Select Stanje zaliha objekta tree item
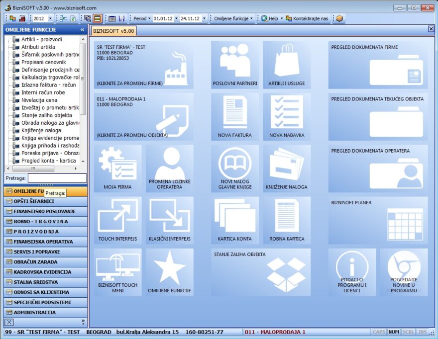This screenshot has width=438, height=339. [x=47, y=115]
